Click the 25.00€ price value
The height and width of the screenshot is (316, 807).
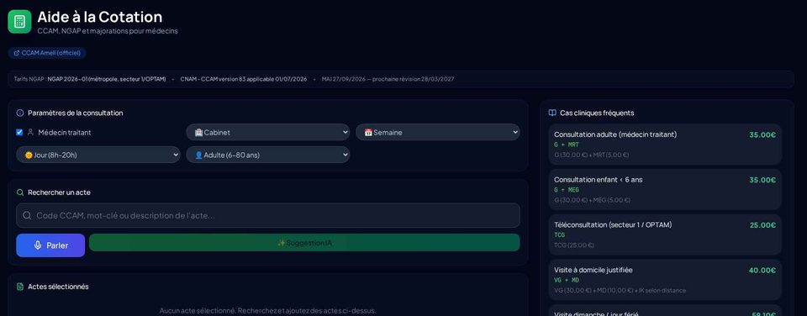(x=762, y=225)
